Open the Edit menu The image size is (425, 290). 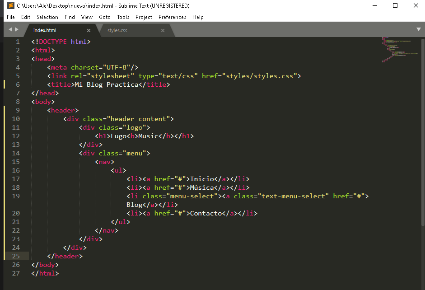(x=26, y=17)
